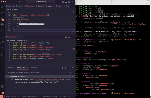
Task: Switch to the npm.rs editor tab
Action: tap(60, 6)
